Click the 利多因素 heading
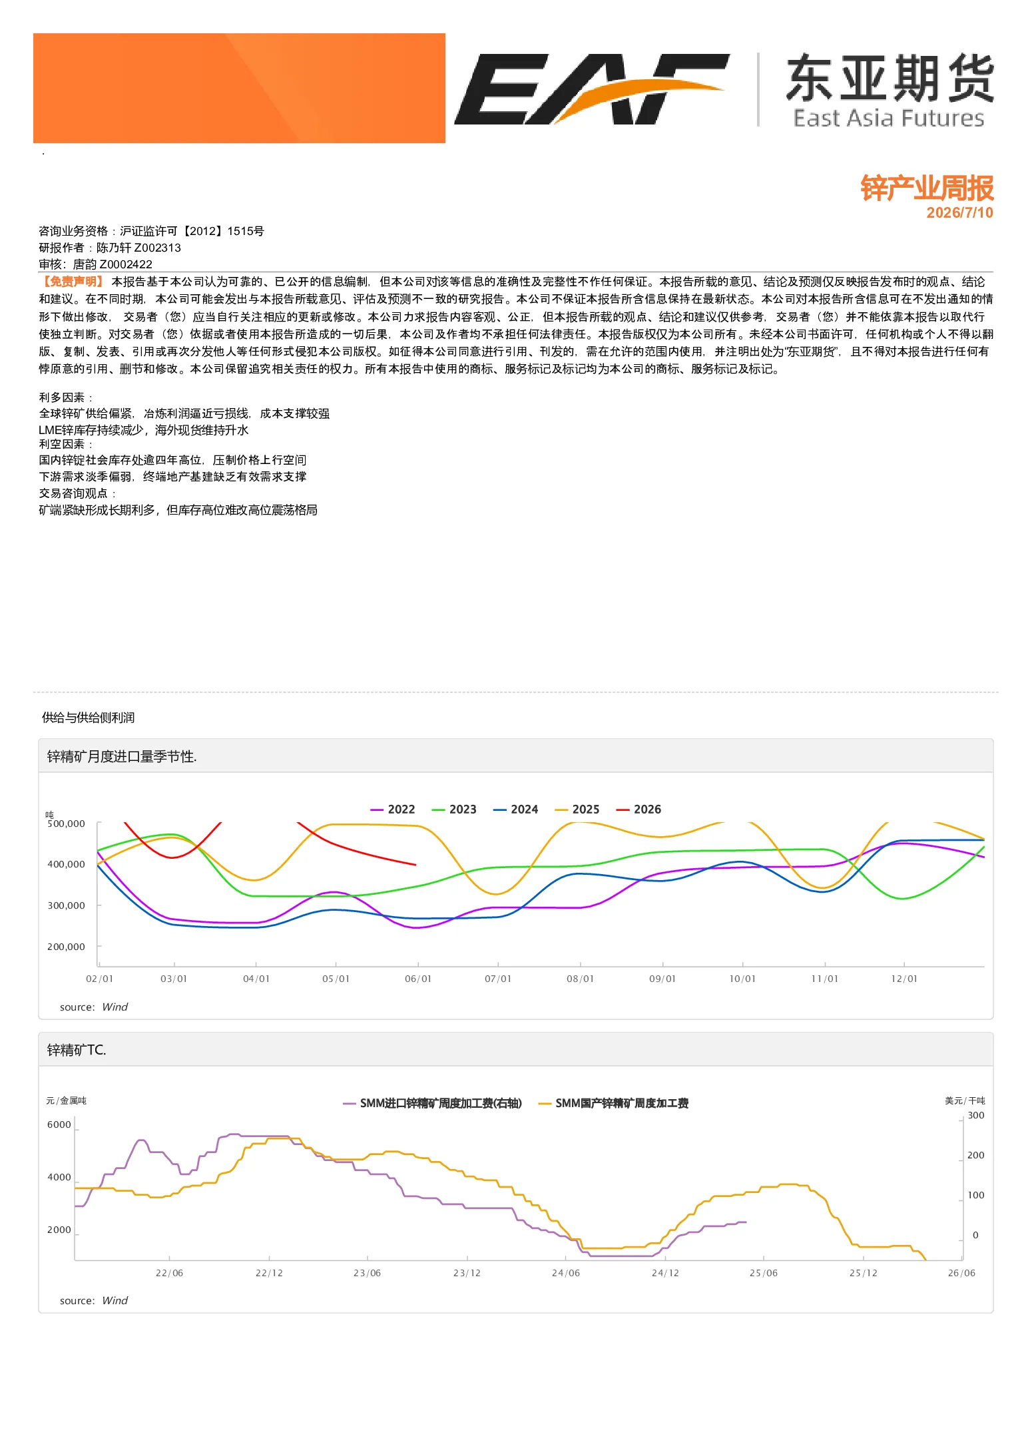This screenshot has width=1032, height=1446. (x=66, y=397)
